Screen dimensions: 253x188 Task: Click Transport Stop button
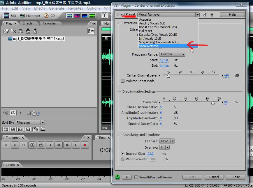coord(6,145)
